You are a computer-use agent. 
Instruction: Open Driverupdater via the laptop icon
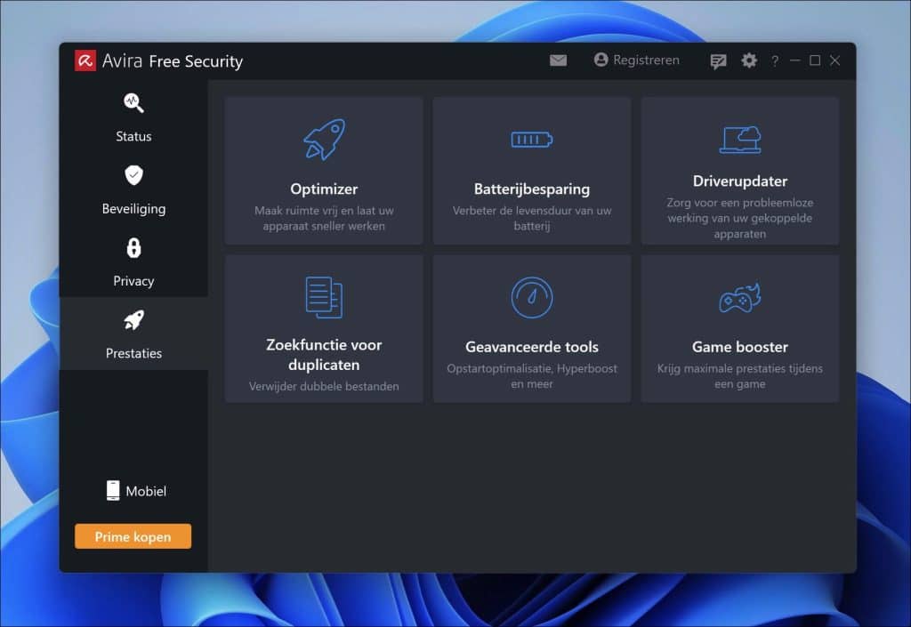click(x=739, y=139)
